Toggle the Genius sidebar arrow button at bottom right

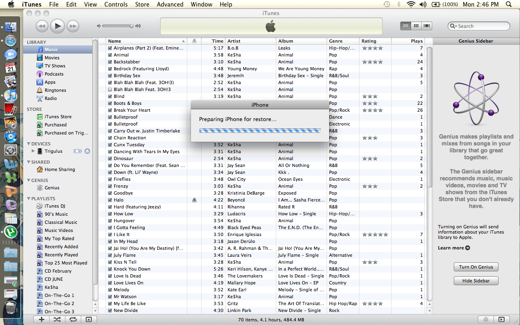pos(502,319)
